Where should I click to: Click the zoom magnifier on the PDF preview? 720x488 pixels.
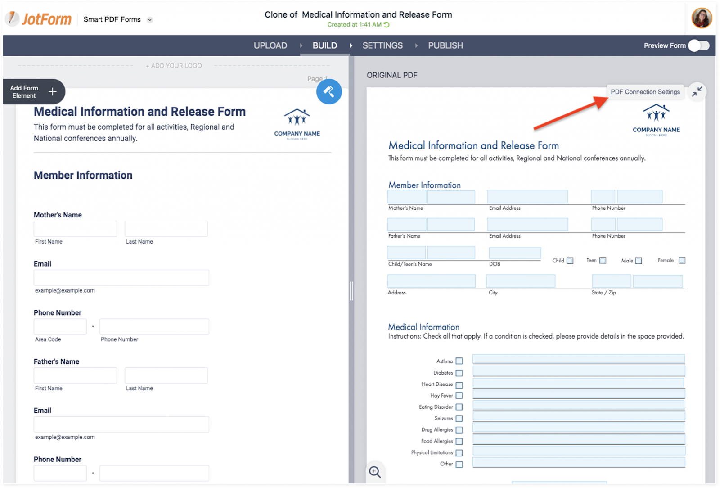click(x=375, y=472)
